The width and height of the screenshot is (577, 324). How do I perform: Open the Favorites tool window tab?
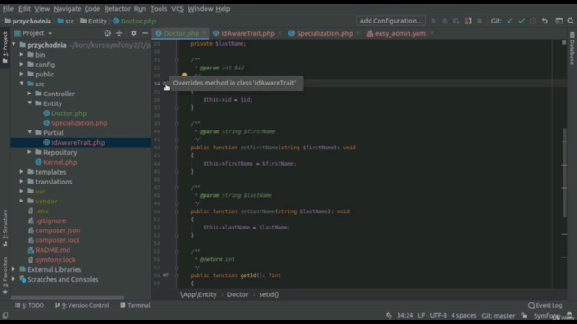click(x=5, y=275)
